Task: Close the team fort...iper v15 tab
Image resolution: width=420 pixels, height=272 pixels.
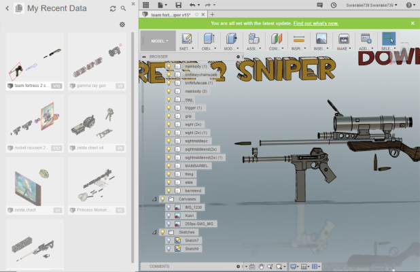Action: (203, 14)
